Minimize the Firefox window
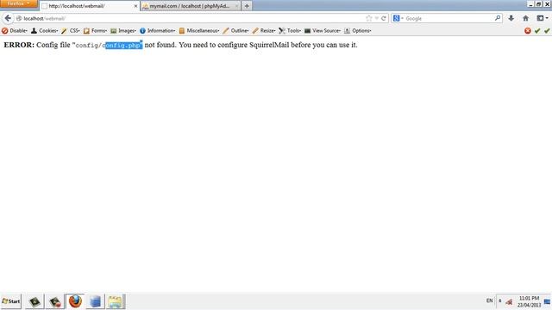 tap(530, 3)
